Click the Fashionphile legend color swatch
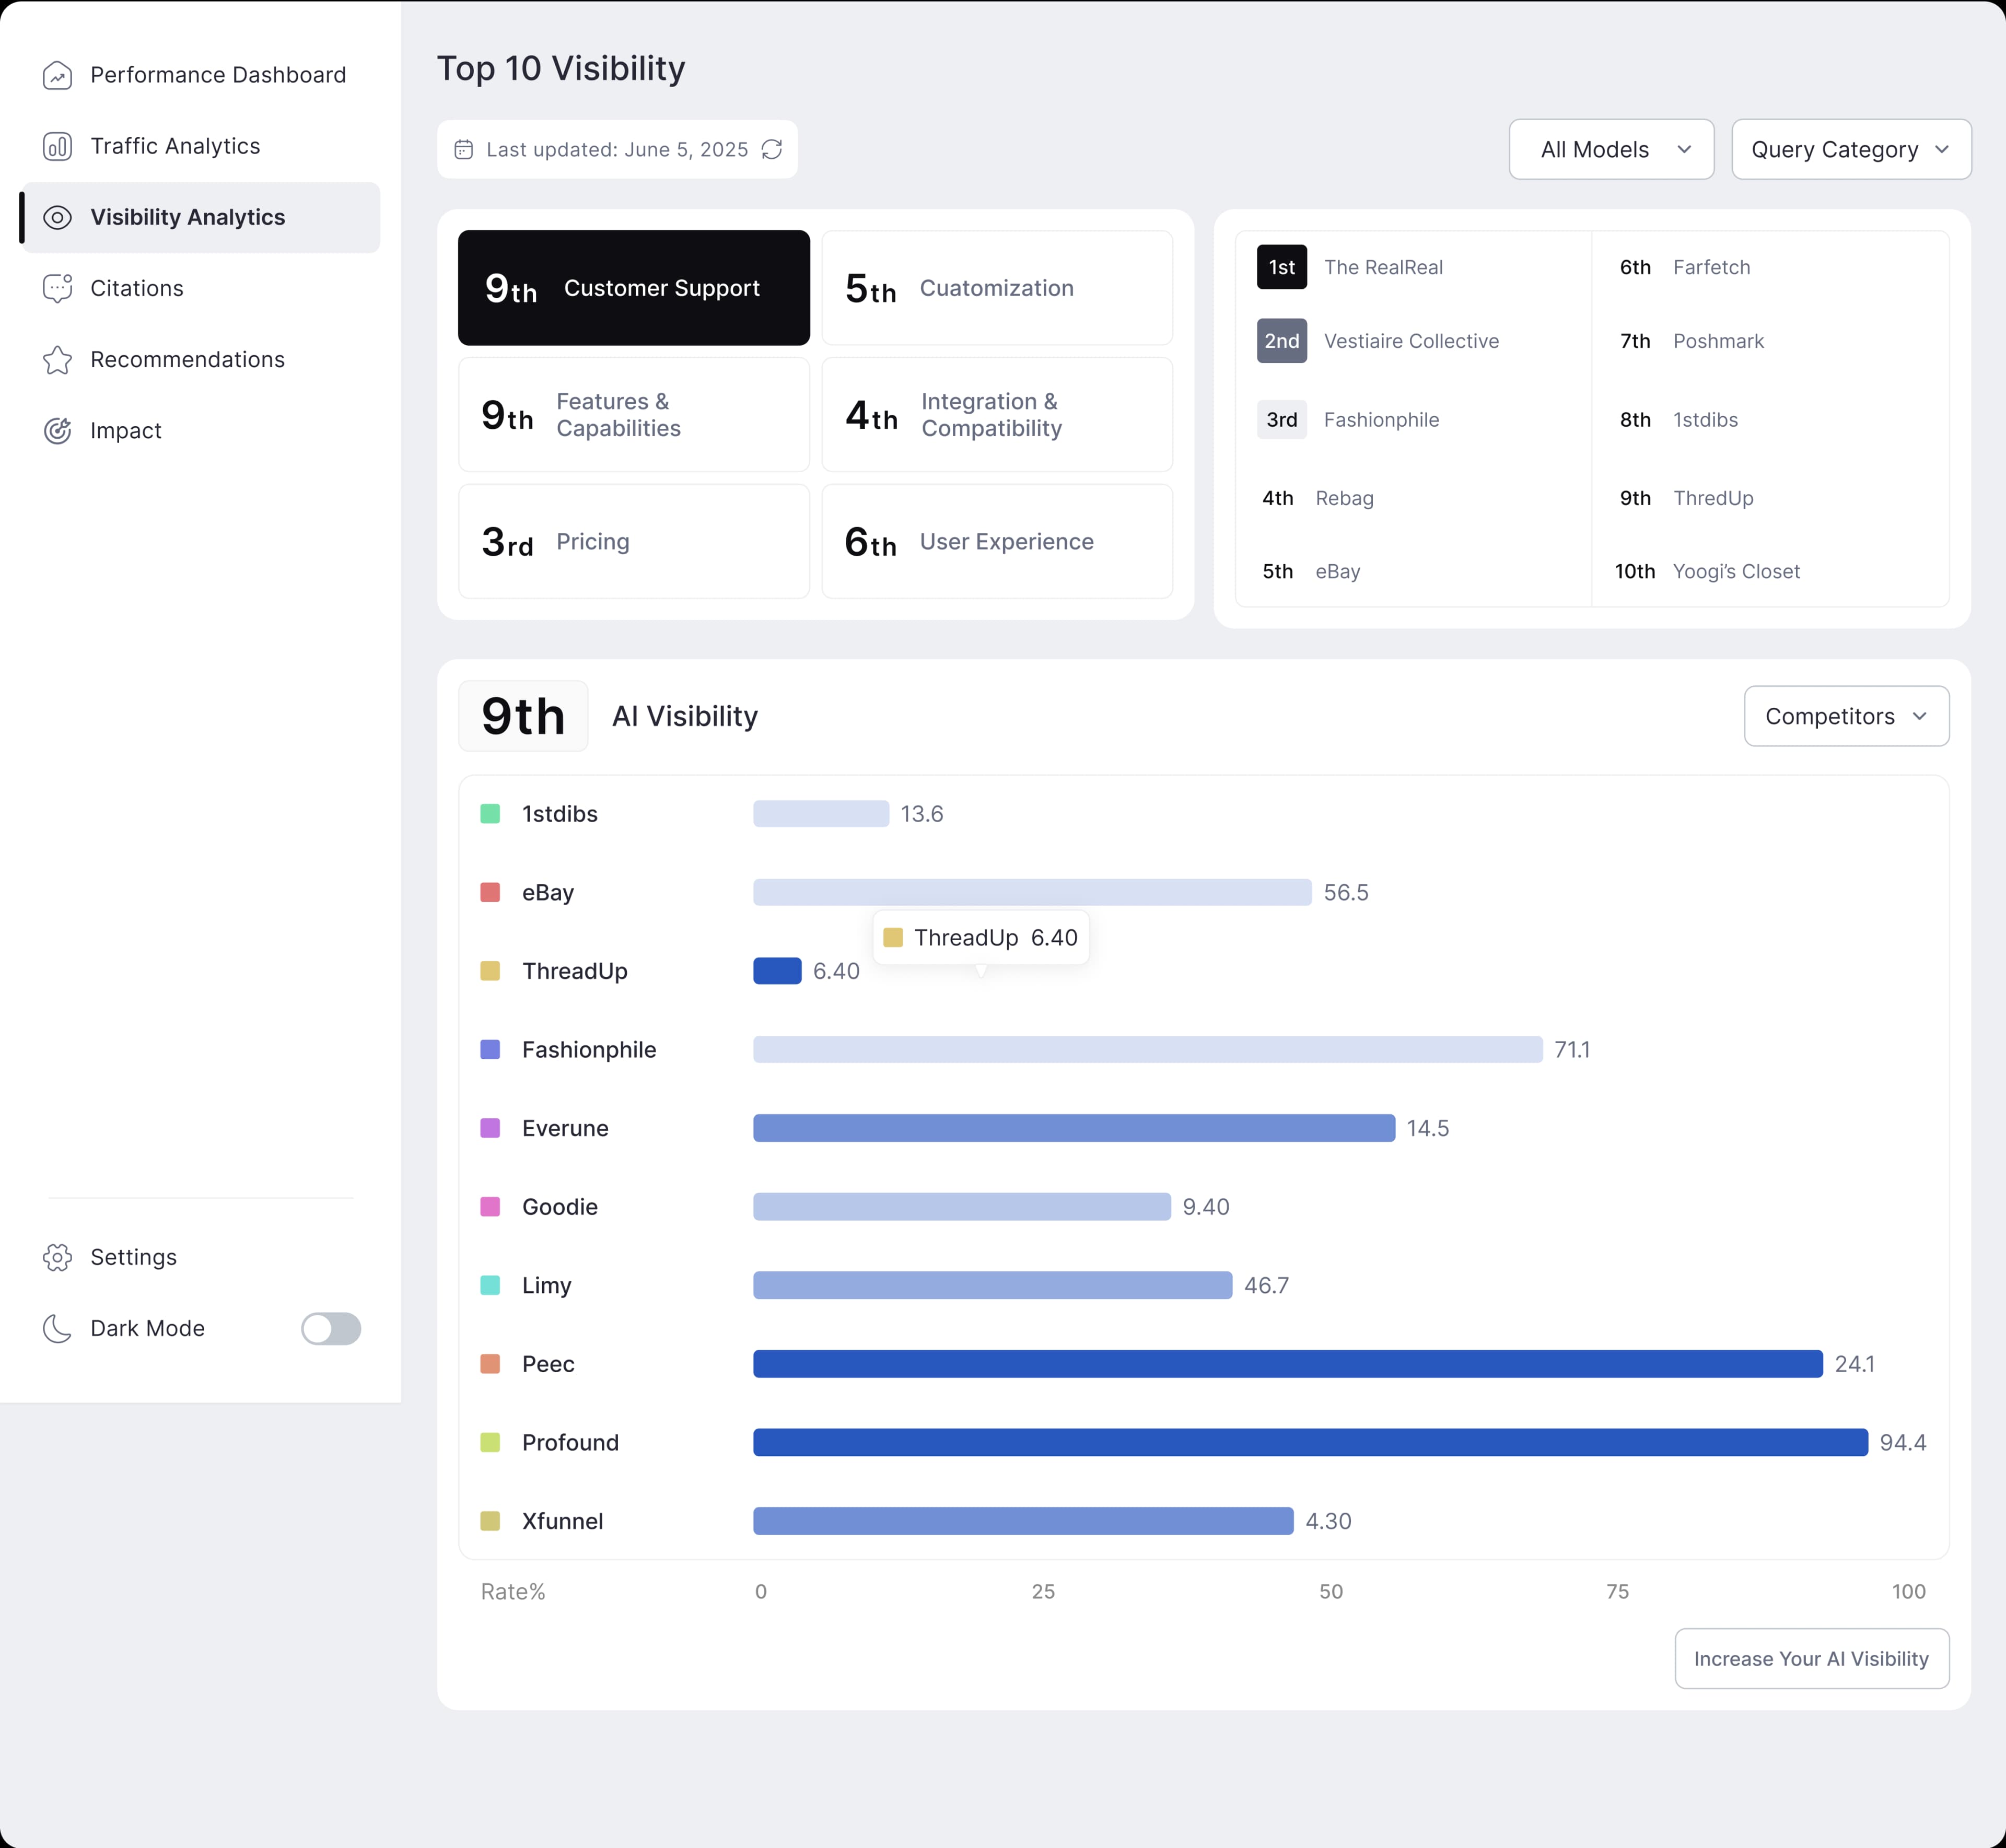The height and width of the screenshot is (1848, 2006). 490,1049
